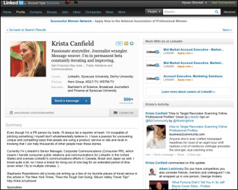Click the 500+ connections count
Screen dimensions: 238x190
(x=128, y=99)
